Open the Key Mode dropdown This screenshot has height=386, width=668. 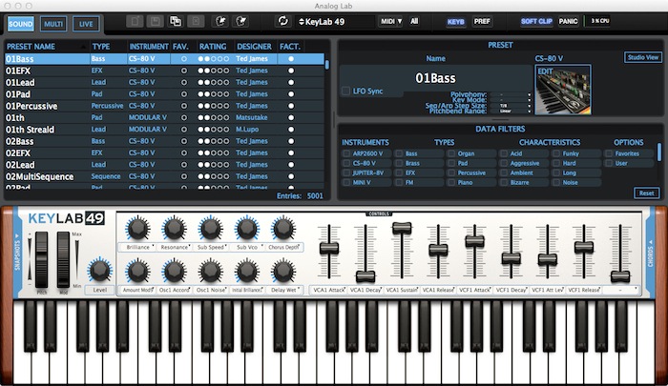point(511,100)
